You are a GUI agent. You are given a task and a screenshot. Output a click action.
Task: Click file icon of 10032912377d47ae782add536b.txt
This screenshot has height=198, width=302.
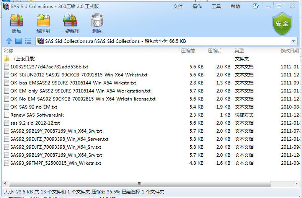pyautogui.click(x=7, y=67)
